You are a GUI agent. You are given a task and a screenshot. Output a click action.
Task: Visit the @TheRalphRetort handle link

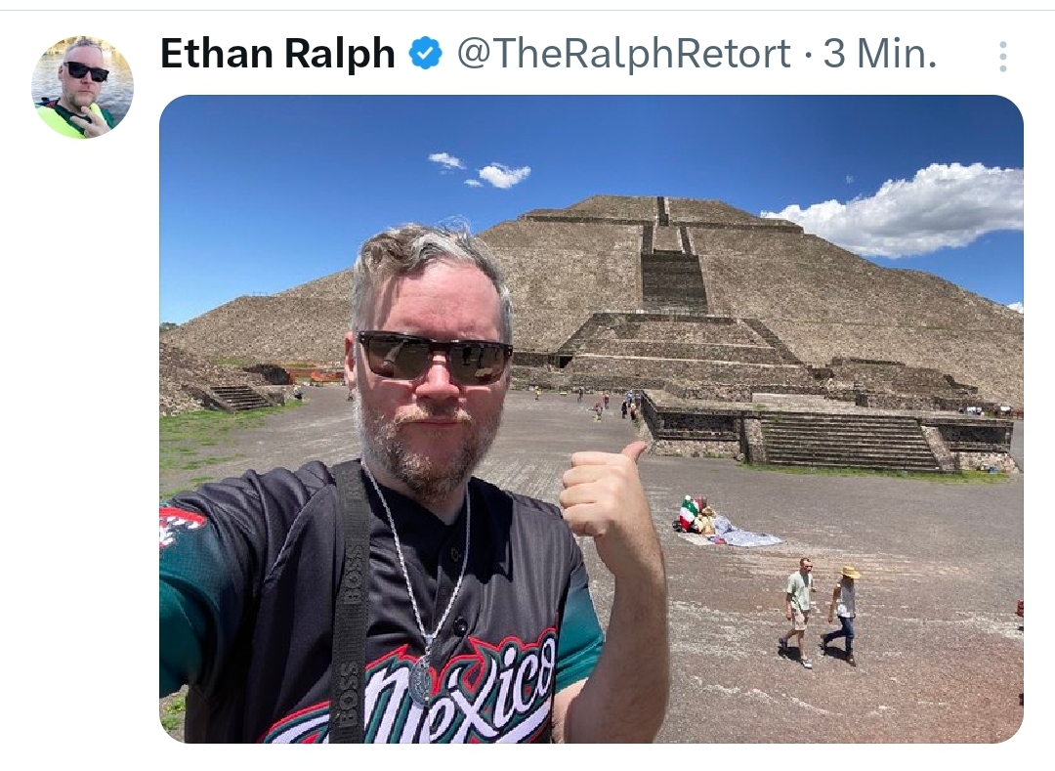(x=623, y=54)
